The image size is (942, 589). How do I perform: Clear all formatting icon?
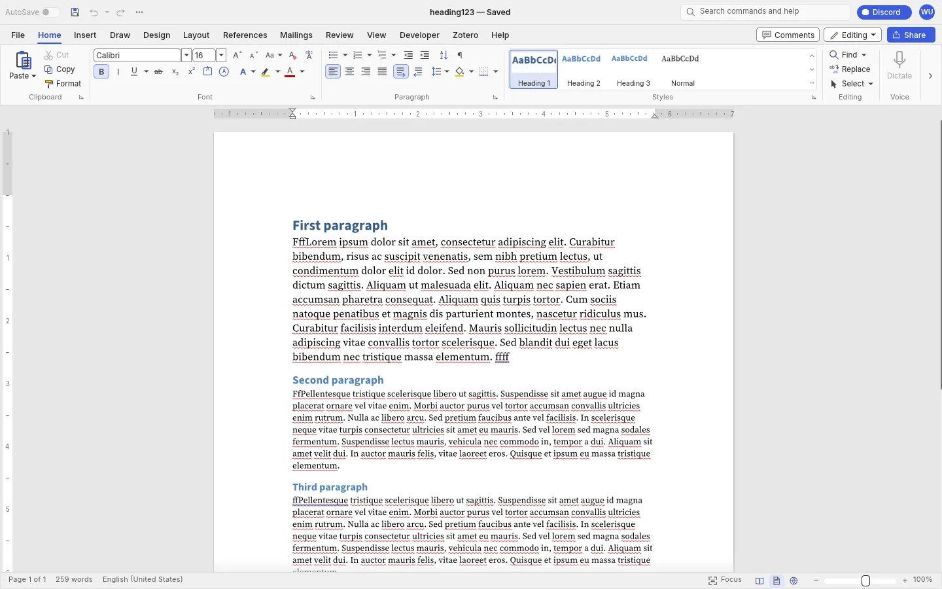click(292, 56)
